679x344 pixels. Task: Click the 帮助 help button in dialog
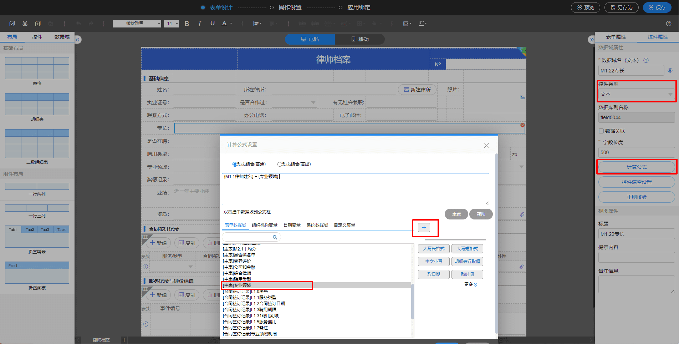(x=481, y=214)
